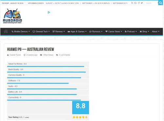Open the Twitter social icon
The width and height of the screenshot is (164, 121).
(x=142, y=3)
